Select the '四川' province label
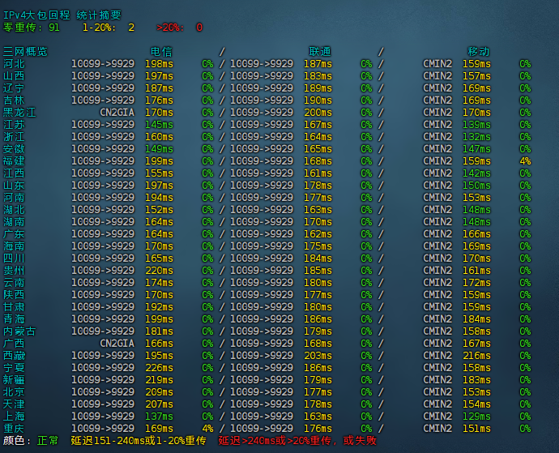559x453 pixels. pyautogui.click(x=14, y=259)
